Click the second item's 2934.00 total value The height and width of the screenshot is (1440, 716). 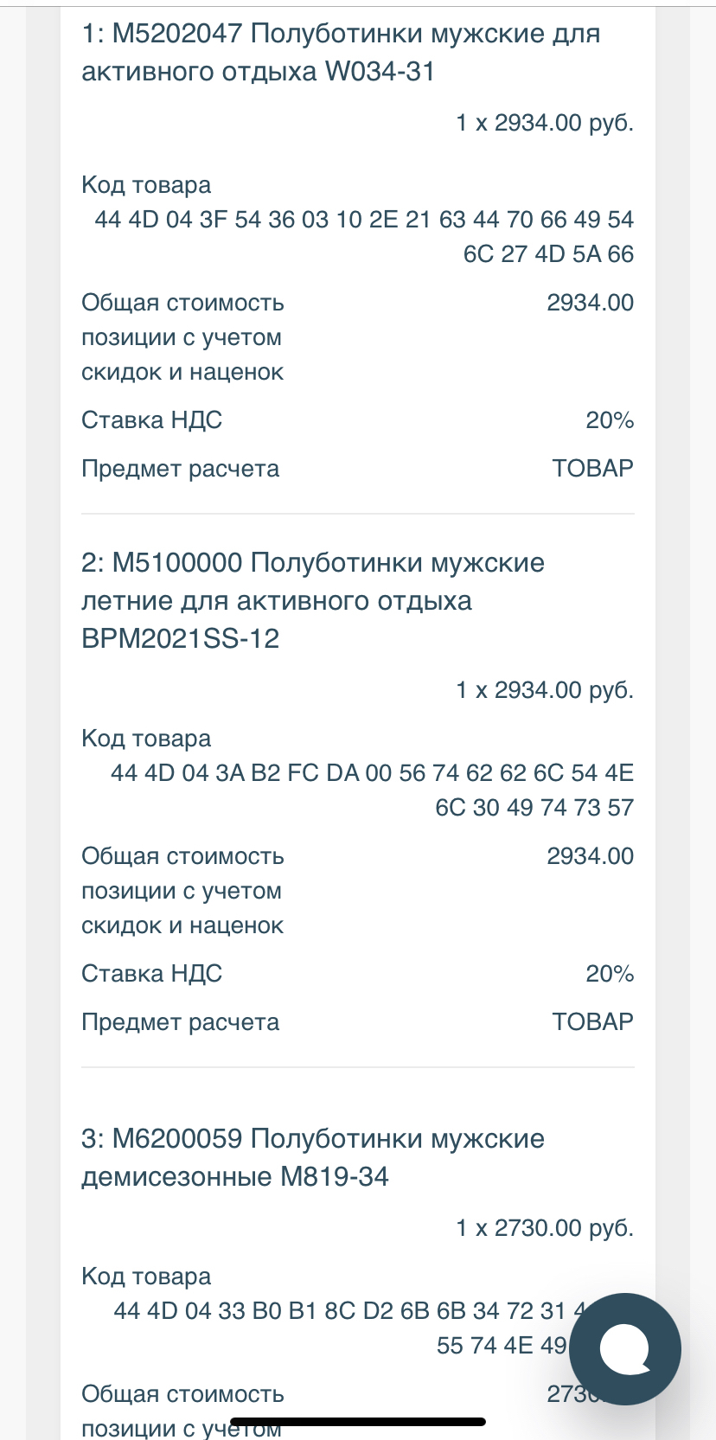coord(590,856)
